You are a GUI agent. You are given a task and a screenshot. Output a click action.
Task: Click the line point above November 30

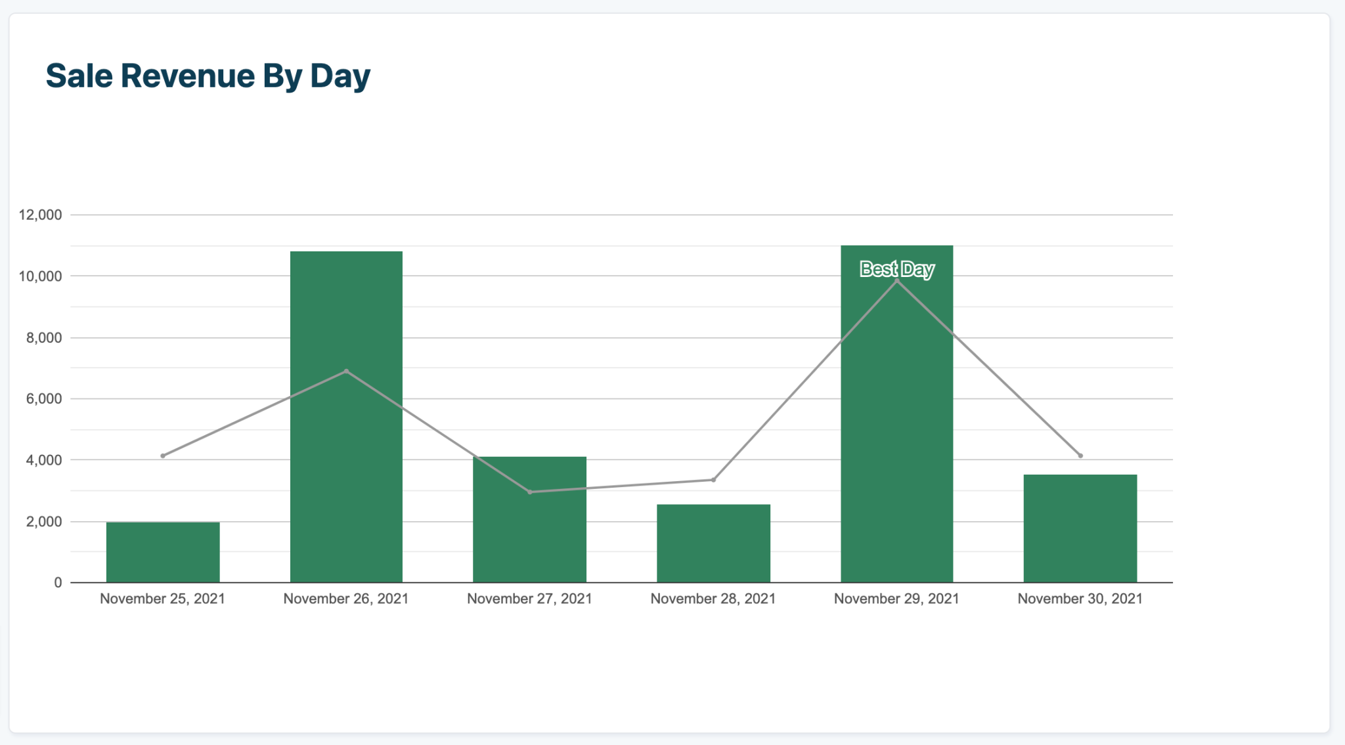coord(1080,456)
